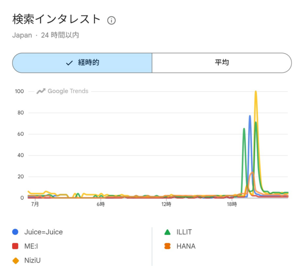Image resolution: width=304 pixels, height=277 pixels.
Task: Click the Google Trends watermark text
Action: (x=68, y=91)
